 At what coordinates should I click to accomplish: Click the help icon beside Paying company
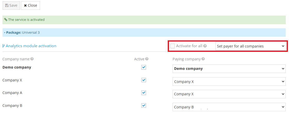click(x=203, y=59)
